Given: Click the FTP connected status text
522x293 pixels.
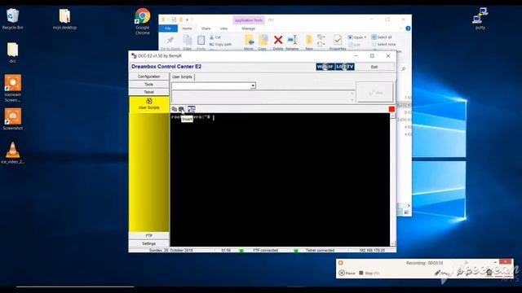Looking at the screenshot, I should click(x=265, y=250).
